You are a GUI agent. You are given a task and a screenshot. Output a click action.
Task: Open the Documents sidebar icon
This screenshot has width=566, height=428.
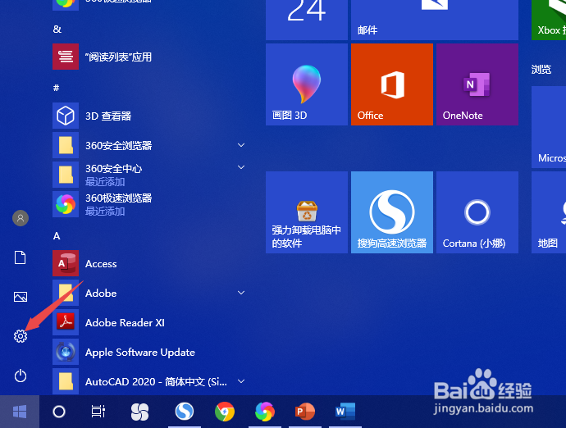[x=21, y=257]
